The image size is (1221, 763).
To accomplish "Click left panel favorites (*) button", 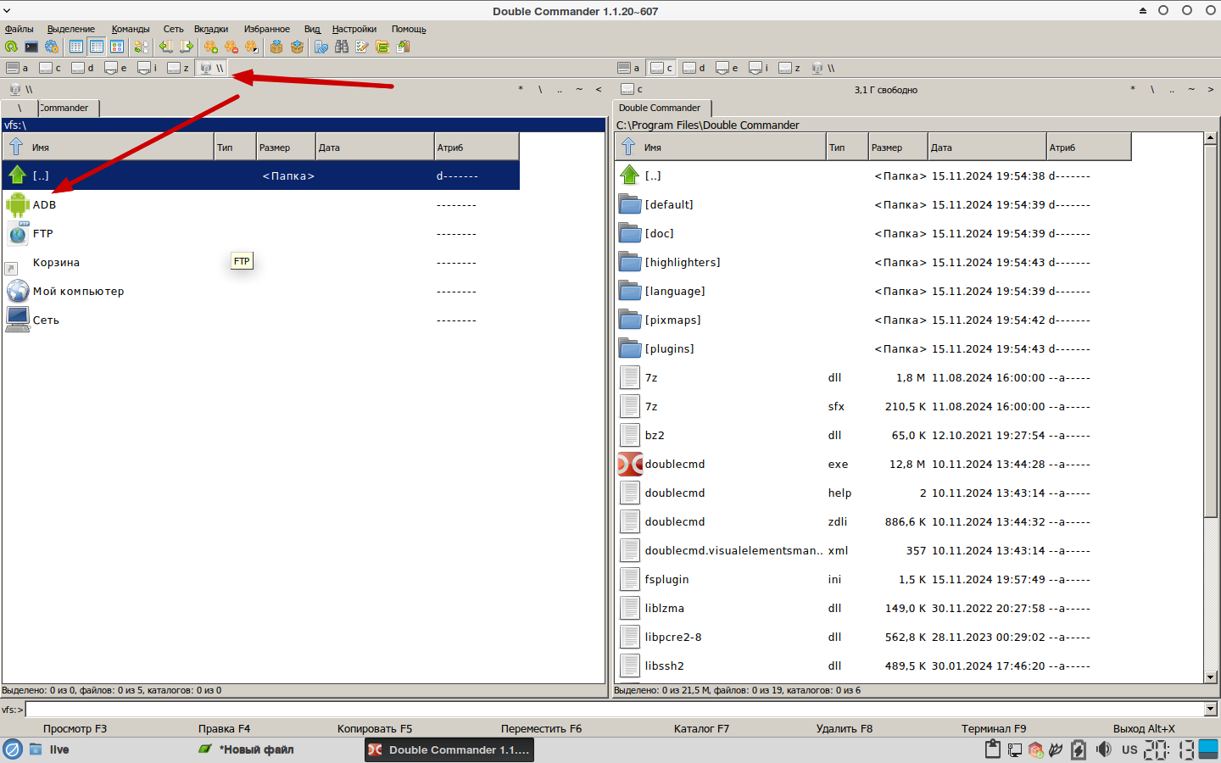I will tap(521, 89).
